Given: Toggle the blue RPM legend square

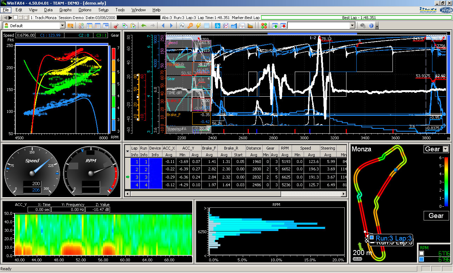Looking at the screenshot, I should tap(421, 260).
